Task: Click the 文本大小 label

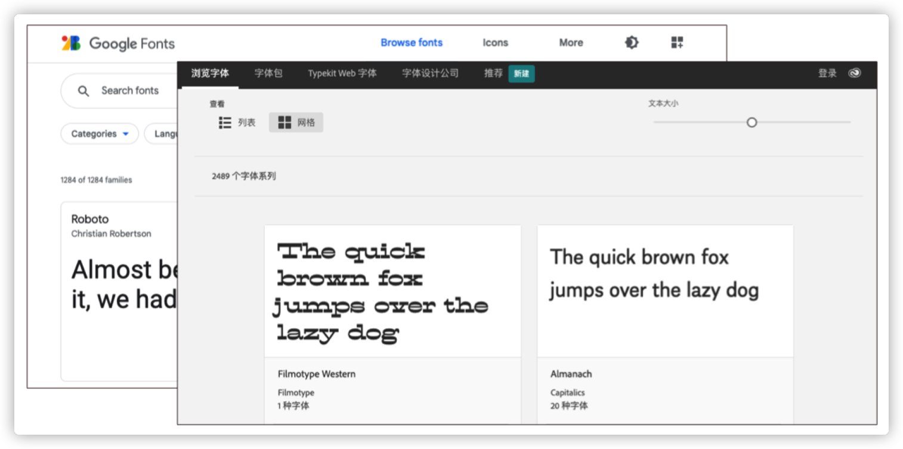Action: 663,104
